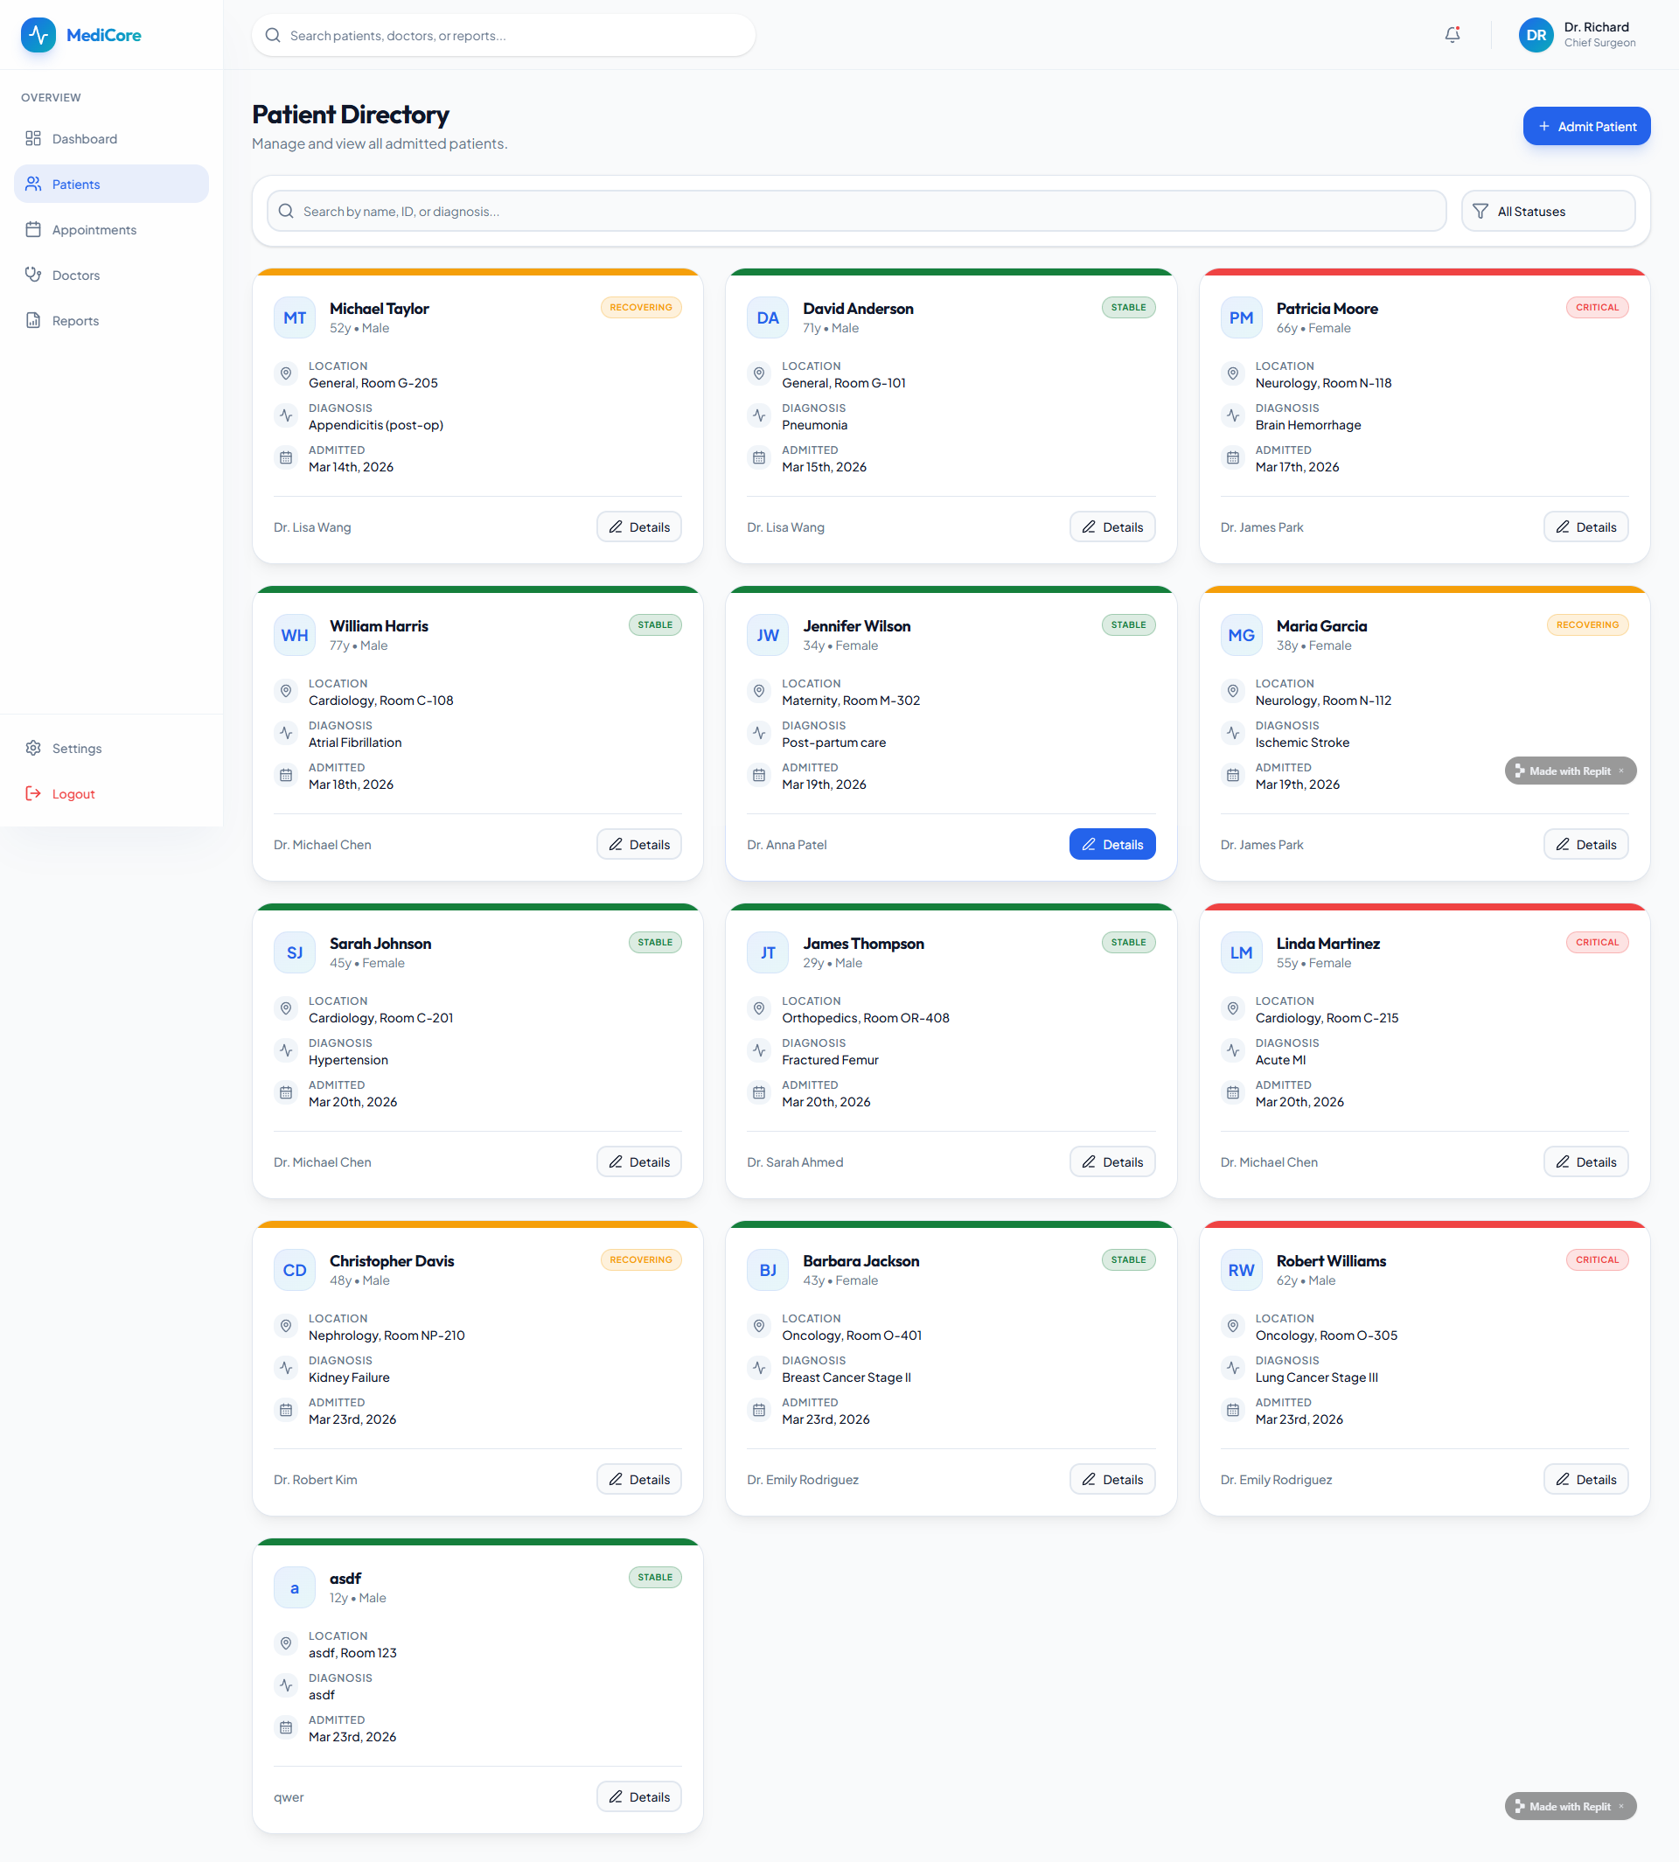The width and height of the screenshot is (1679, 1862).
Task: Click the location pin on David Anderson's card
Action: (758, 373)
